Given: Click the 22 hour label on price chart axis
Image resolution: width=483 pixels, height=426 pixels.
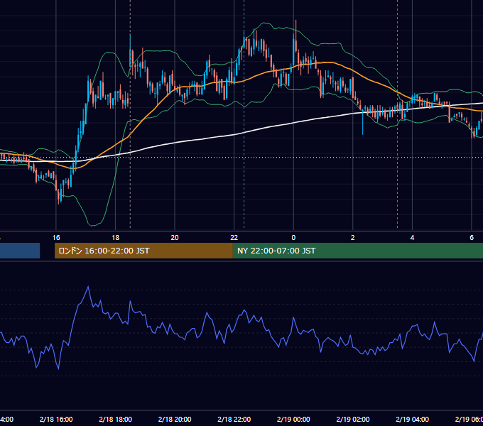Looking at the screenshot, I should pos(234,238).
